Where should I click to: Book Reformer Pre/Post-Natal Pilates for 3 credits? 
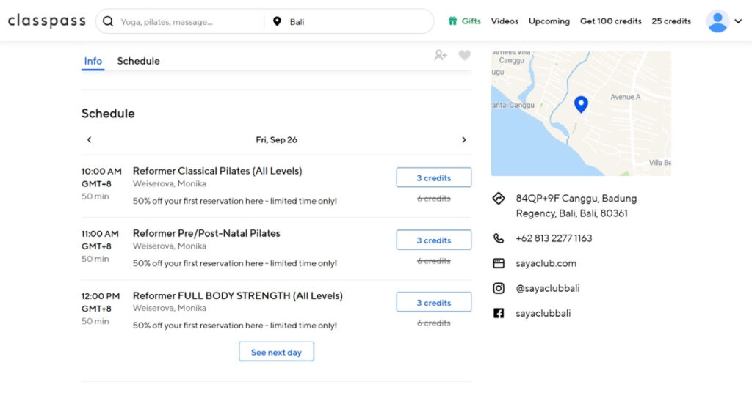[x=433, y=240]
